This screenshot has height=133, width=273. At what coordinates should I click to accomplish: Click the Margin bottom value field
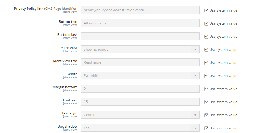pyautogui.click(x=140, y=89)
